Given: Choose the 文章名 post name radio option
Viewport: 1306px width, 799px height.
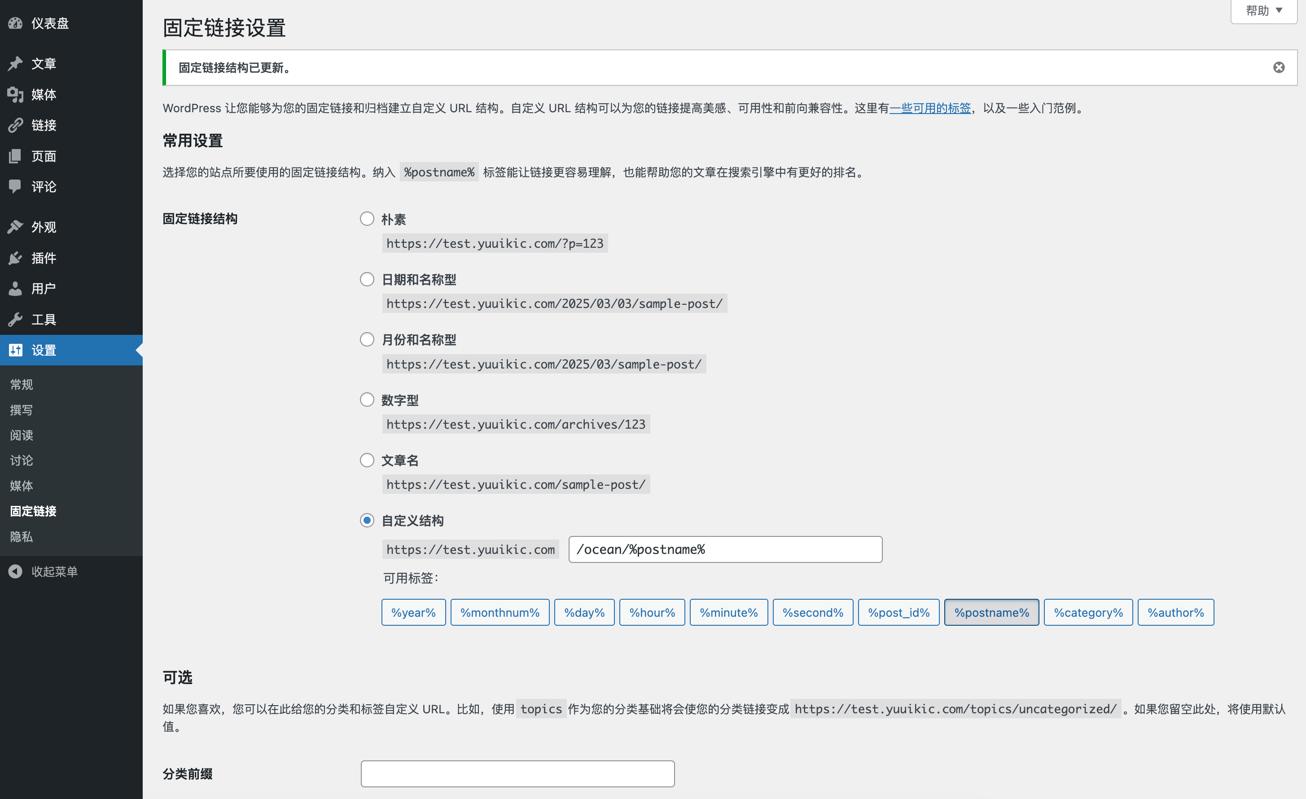Looking at the screenshot, I should click(367, 460).
